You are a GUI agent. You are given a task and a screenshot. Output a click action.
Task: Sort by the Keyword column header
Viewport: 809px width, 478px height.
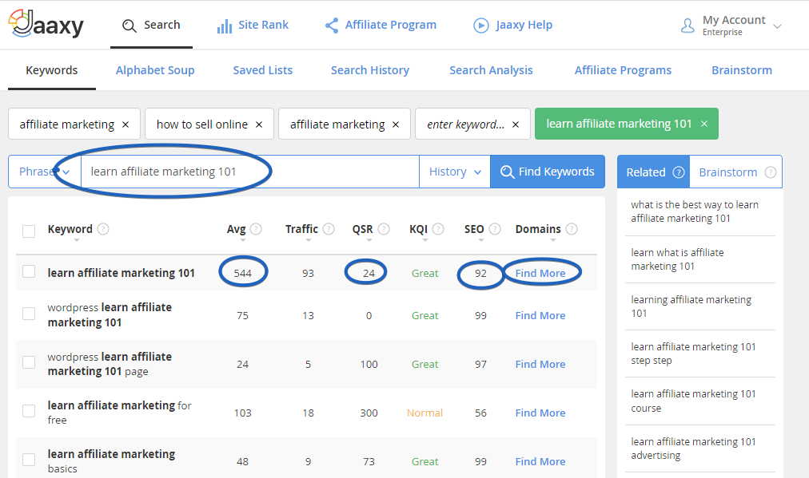click(70, 229)
